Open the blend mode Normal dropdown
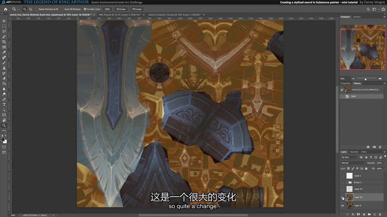 click(353, 163)
